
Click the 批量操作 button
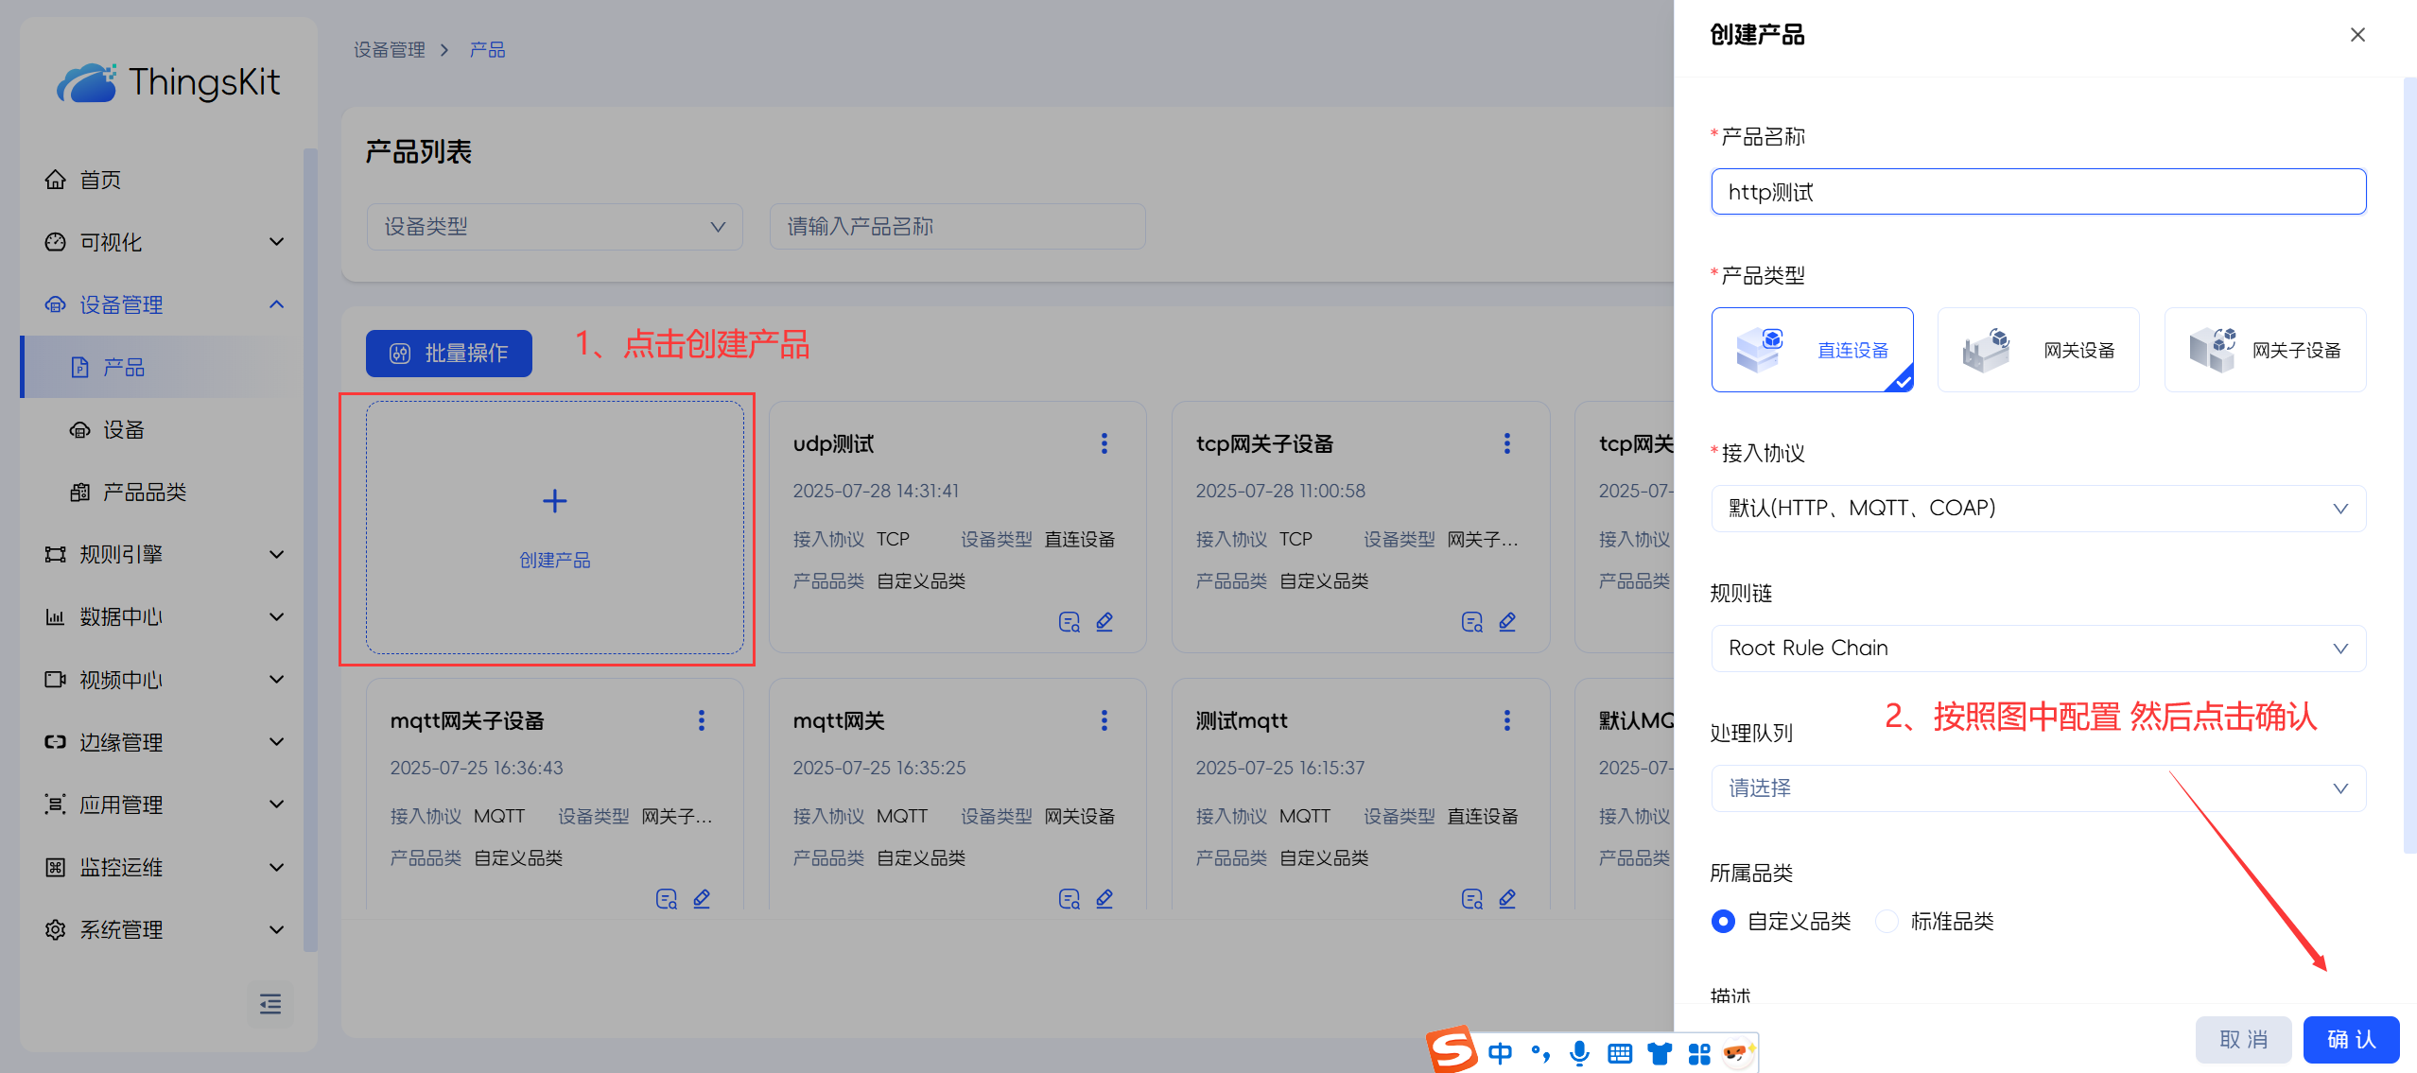[x=449, y=354]
